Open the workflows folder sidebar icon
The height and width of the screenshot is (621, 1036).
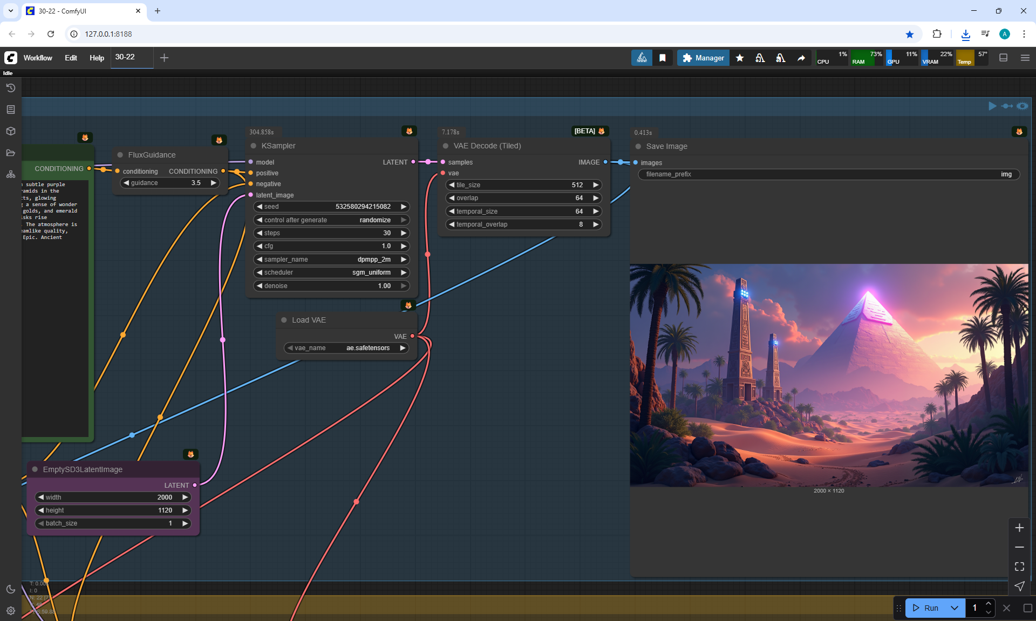tap(10, 153)
